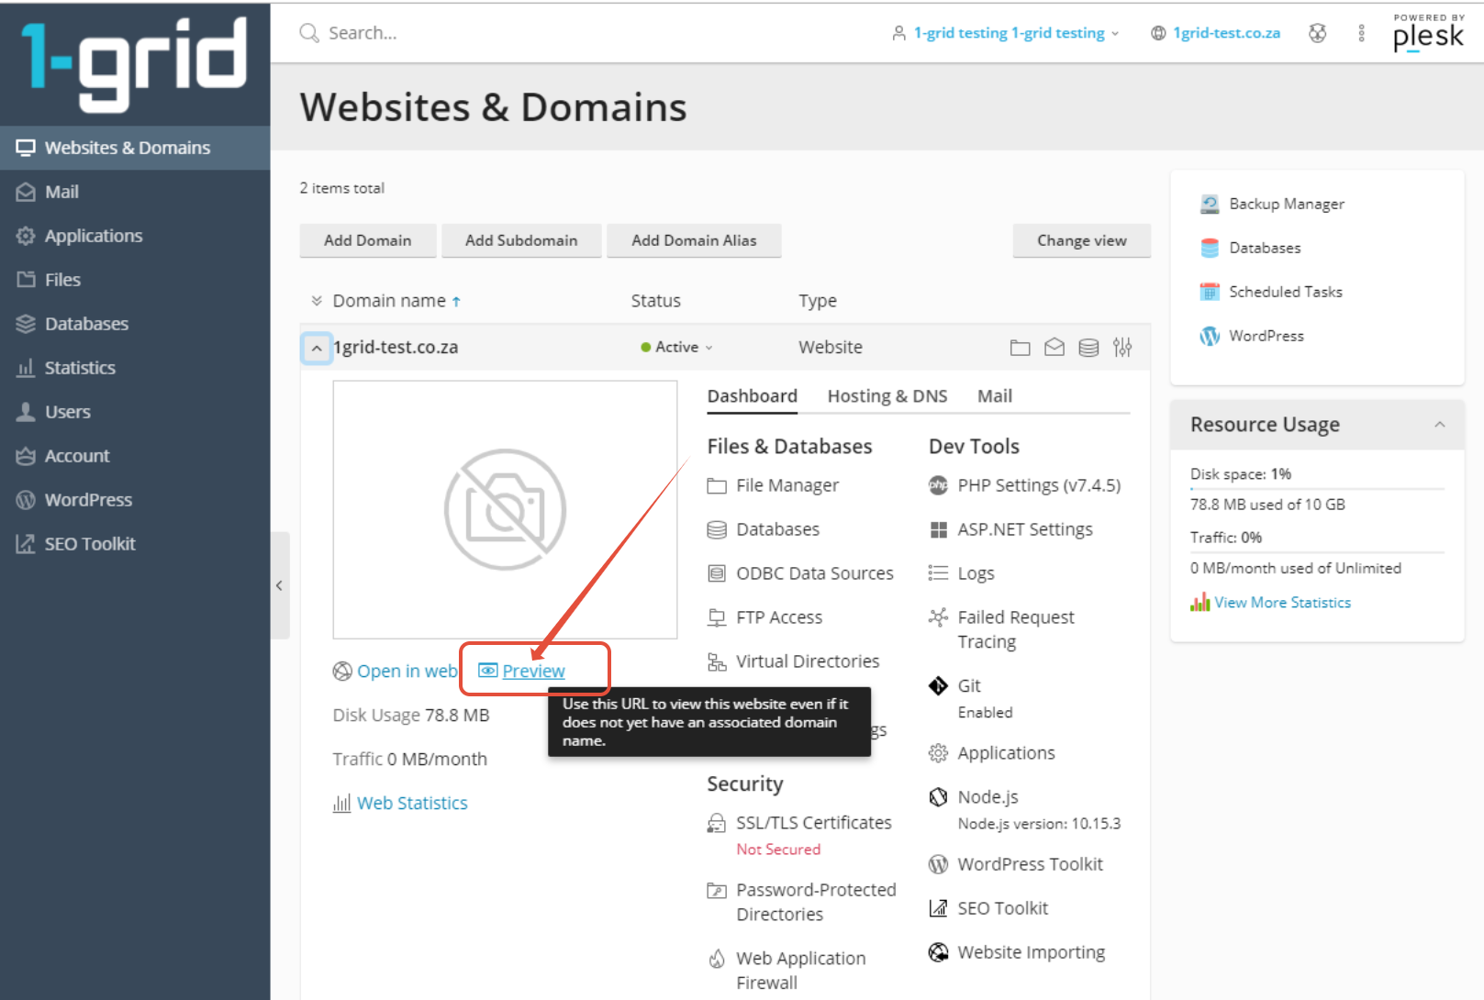Click the Web Application Firewall flame icon
The width and height of the screenshot is (1484, 1000).
pyautogui.click(x=717, y=959)
